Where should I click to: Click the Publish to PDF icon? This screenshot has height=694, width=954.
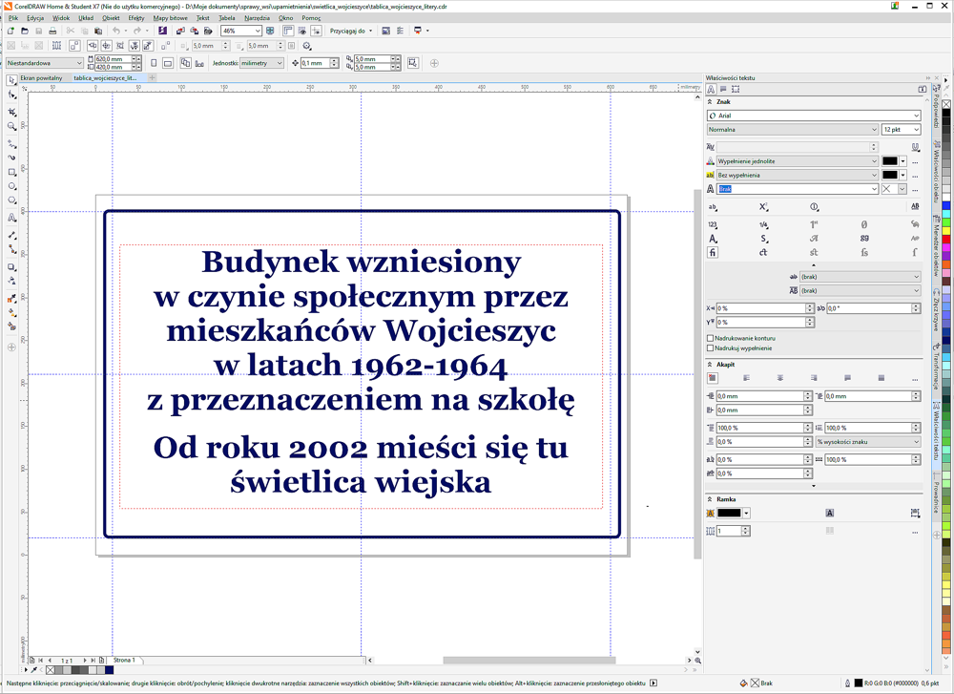pos(208,31)
